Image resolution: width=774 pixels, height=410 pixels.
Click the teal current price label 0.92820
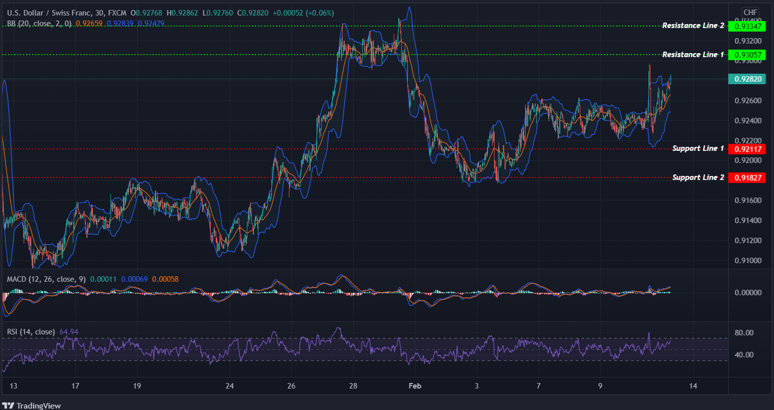747,79
